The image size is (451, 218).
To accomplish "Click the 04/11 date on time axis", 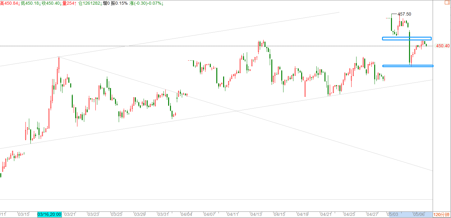I will (x=233, y=215).
